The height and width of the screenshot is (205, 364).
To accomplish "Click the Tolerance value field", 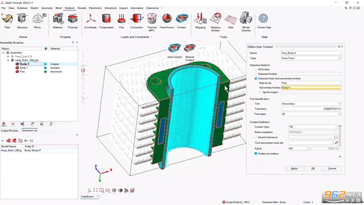I will coord(311,109).
